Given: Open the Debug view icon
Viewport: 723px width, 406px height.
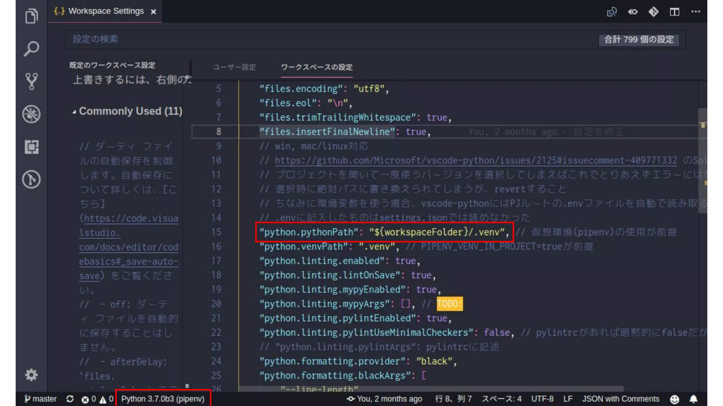Looking at the screenshot, I should (x=31, y=114).
